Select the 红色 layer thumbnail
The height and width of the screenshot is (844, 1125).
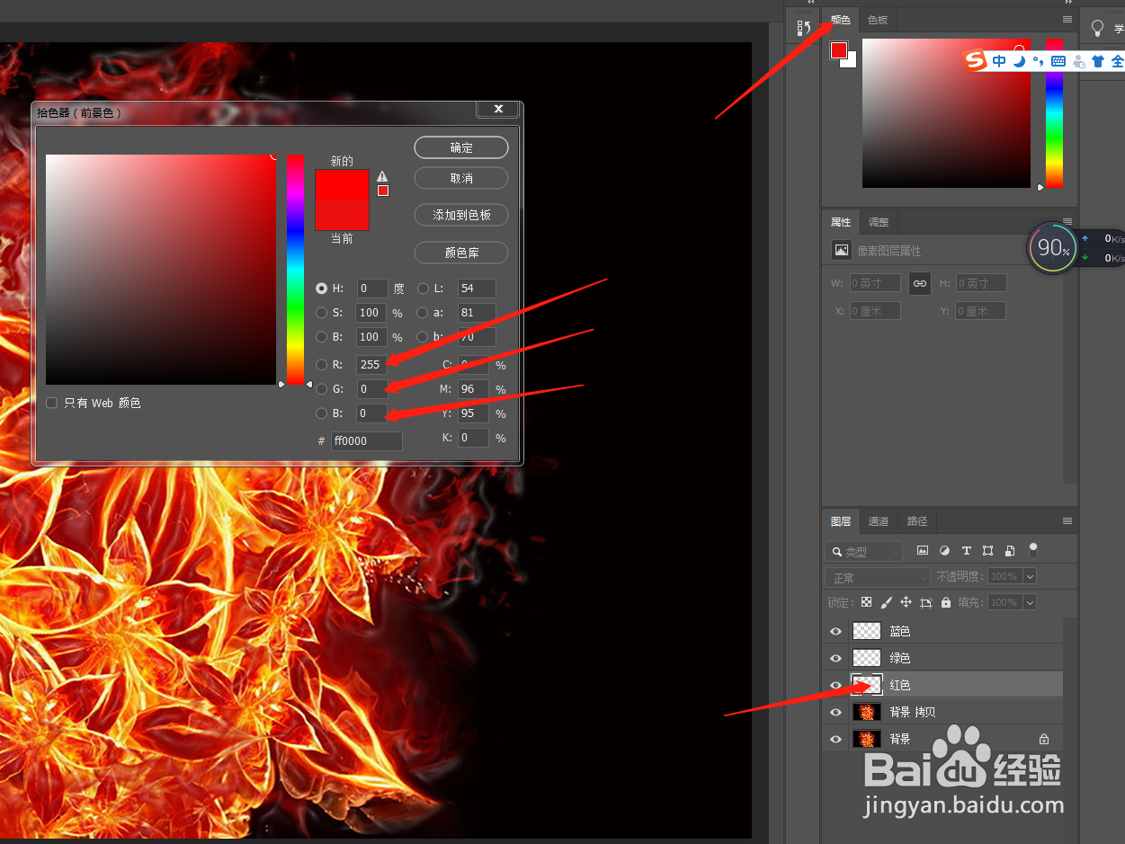(867, 685)
